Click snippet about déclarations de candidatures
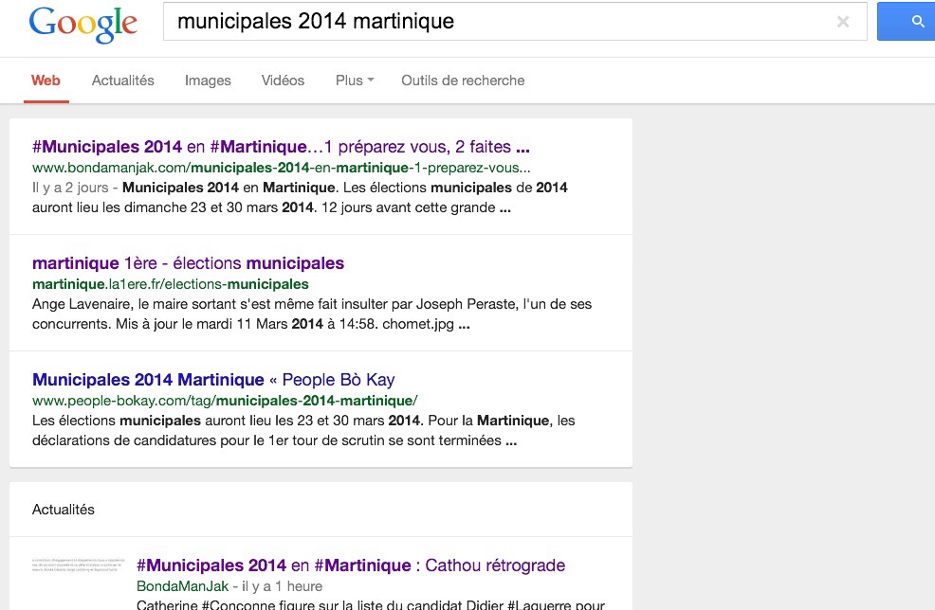Screen dimensions: 935x610 pos(303,431)
